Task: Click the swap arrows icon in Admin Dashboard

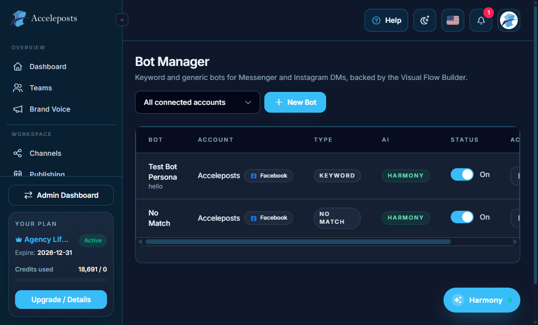Action: point(28,195)
